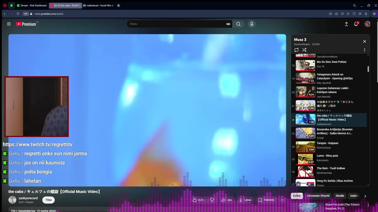The image size is (378, 212).
Task: Click the pinned Kick tab icon
Action: click(12, 5)
